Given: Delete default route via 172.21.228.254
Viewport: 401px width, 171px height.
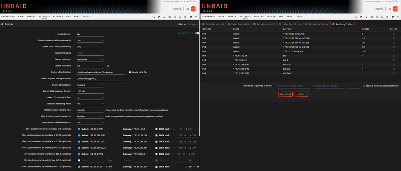Looking at the screenshot, I should [394, 42].
